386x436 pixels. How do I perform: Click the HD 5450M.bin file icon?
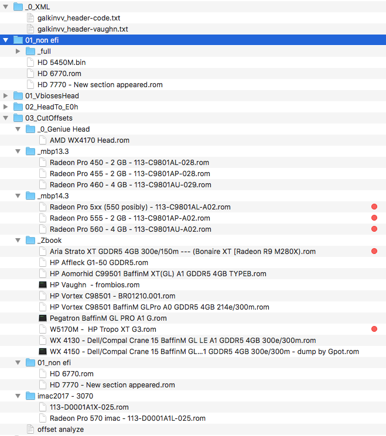30,62
